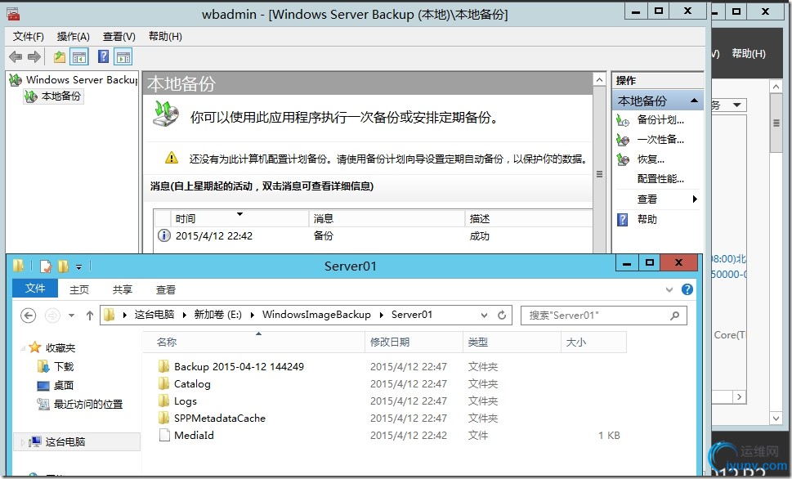Click the info icon on the backup message row
Image resolution: width=792 pixels, height=479 pixels.
click(x=164, y=235)
